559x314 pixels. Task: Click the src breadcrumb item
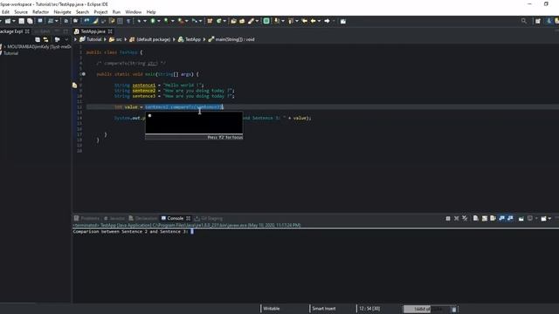[x=115, y=39]
